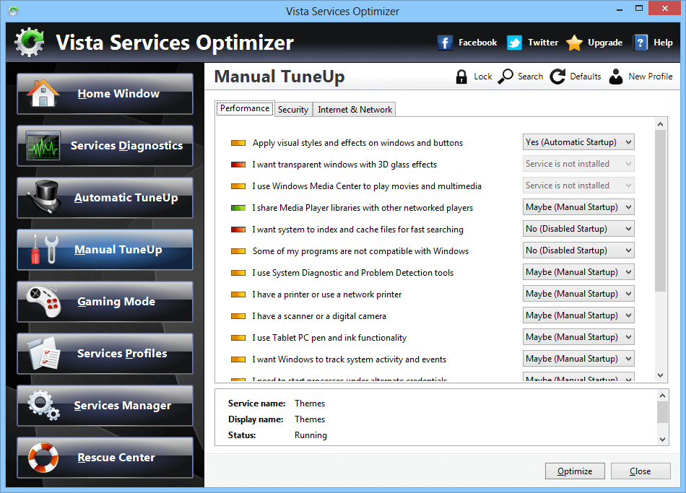Click scroll-up arrow of services list
Viewport: 686px width, 493px height.
661,125
